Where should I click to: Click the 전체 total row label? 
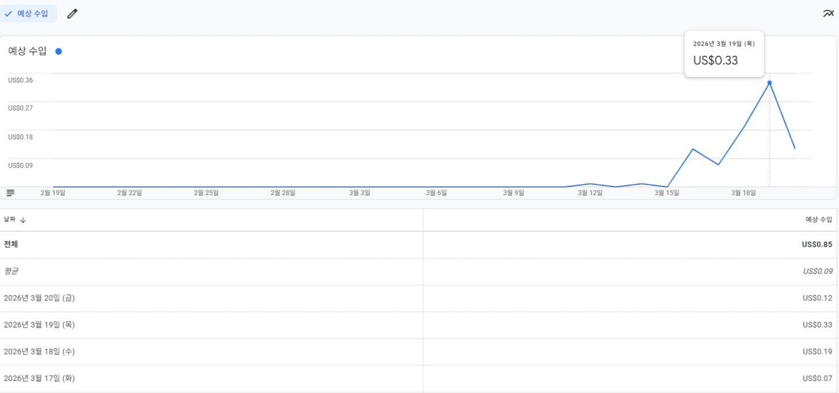point(11,245)
